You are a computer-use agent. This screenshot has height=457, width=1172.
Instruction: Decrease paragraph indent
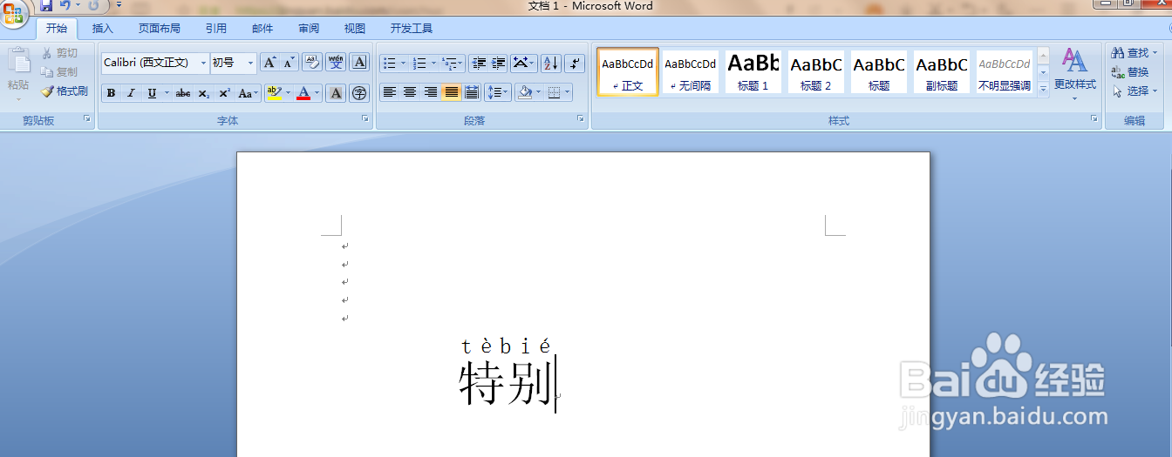coord(478,63)
